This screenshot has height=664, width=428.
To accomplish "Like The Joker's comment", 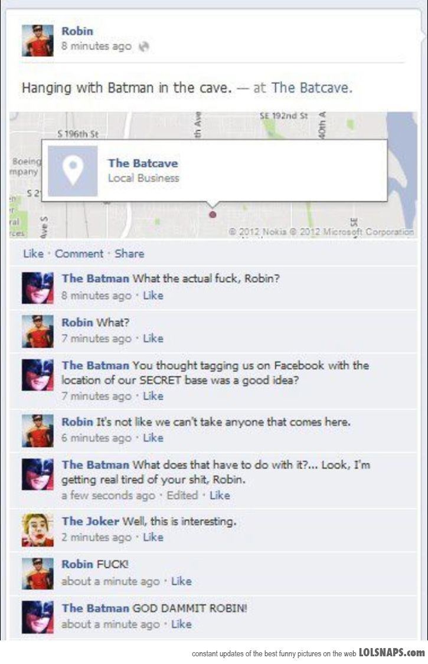I will (153, 537).
